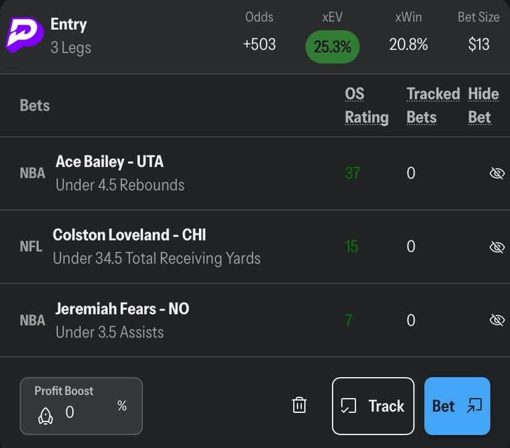Click the Hide Bet column header
The image size is (510, 448).
[483, 105]
